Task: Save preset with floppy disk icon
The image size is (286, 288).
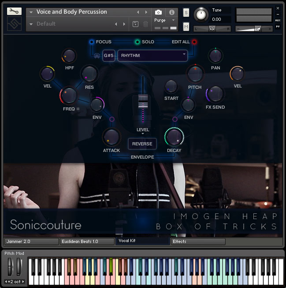Action: pyautogui.click(x=135, y=24)
